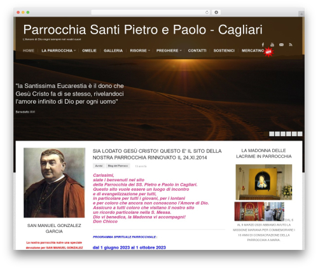Viewport: 318px width, 269px height.
Task: Open the RSS feed icon
Action: 291,45
